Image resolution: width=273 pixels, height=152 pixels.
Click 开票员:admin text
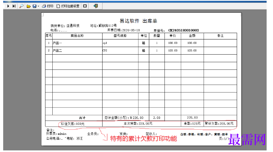pos(56,134)
